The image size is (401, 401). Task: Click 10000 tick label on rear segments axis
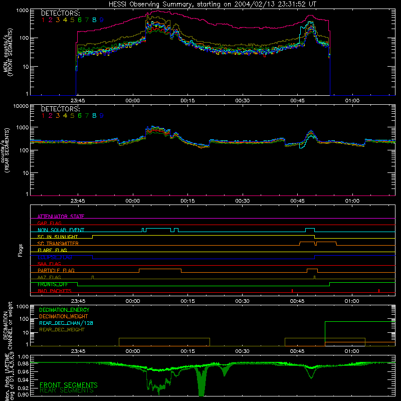pos(21,106)
